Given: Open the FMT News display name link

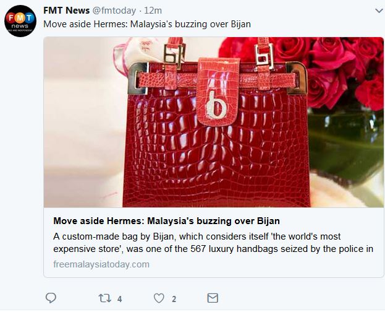Looking at the screenshot, I should [x=66, y=11].
